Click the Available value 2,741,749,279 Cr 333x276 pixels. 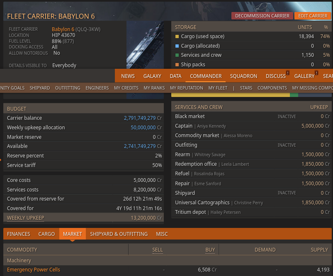[x=143, y=146]
